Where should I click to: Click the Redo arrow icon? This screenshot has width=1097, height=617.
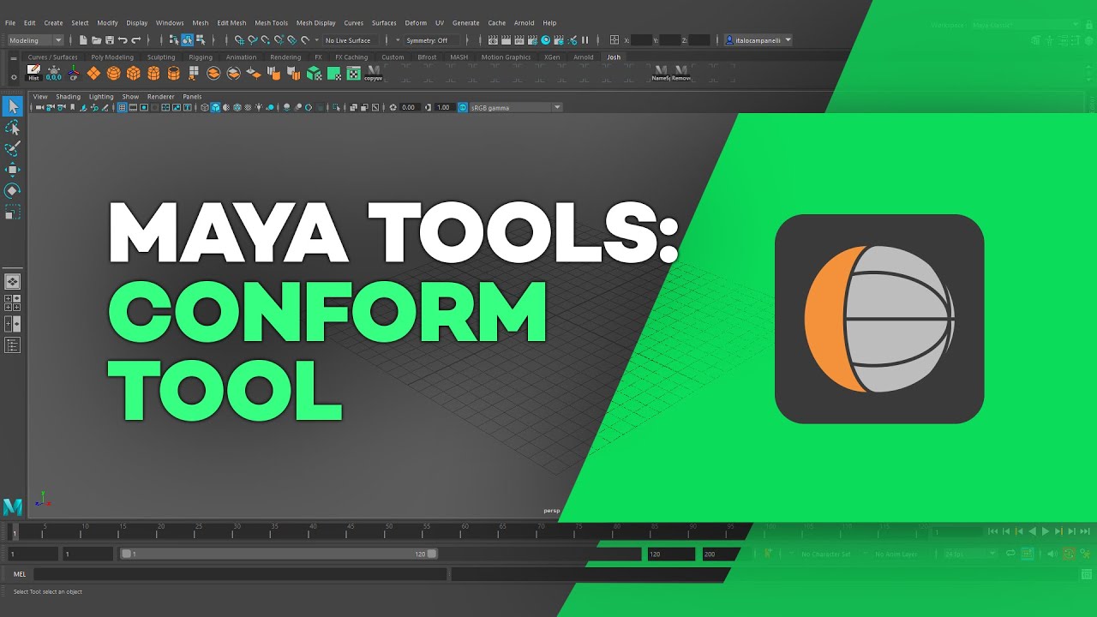pyautogui.click(x=136, y=40)
